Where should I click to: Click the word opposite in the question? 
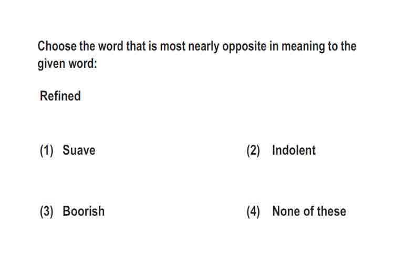[x=244, y=47]
